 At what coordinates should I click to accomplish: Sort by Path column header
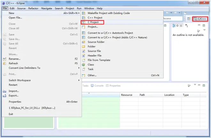[151, 95]
